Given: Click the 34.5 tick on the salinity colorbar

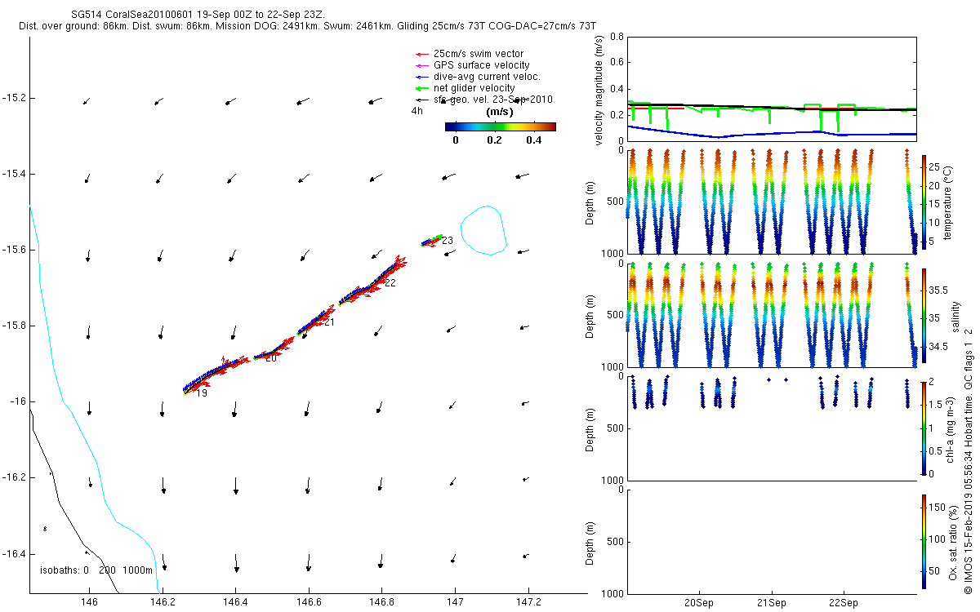Looking at the screenshot, I should pyautogui.click(x=937, y=347).
